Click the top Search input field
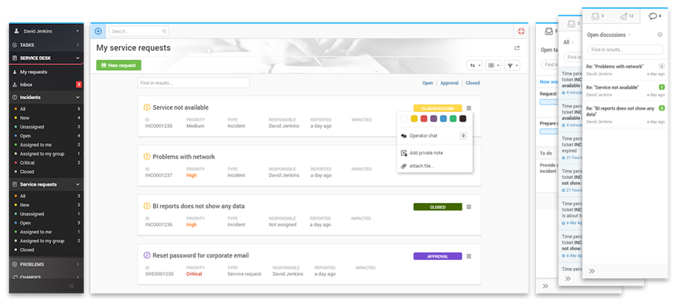The height and width of the screenshot is (306, 680). point(139,31)
